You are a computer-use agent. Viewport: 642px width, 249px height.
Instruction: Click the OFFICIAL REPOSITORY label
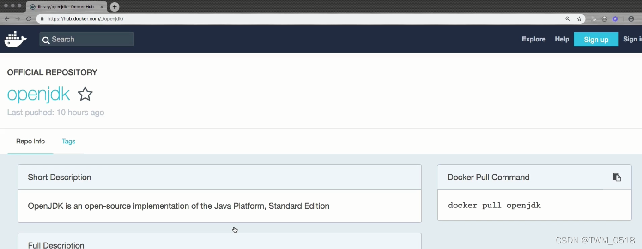tap(52, 72)
